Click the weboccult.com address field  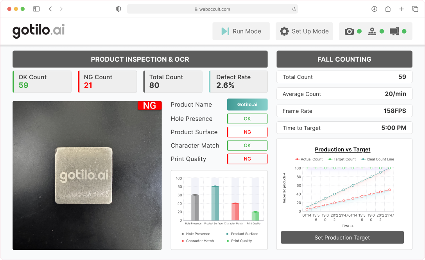click(x=212, y=9)
